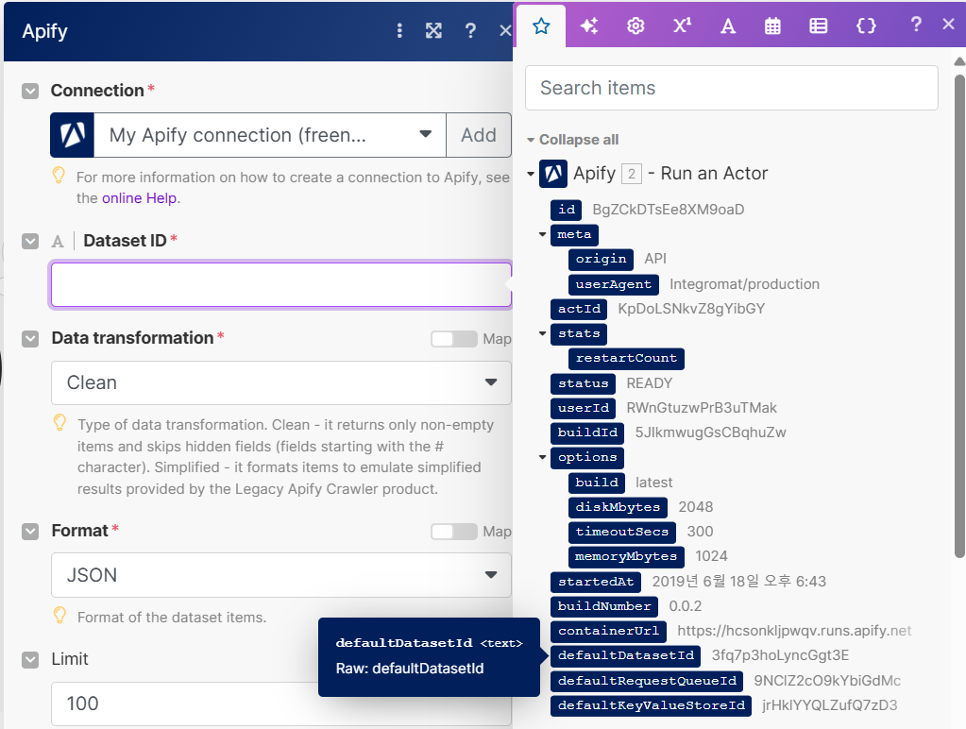This screenshot has height=729, width=966.
Task: Insert the startedAt variable pill
Action: (596, 583)
